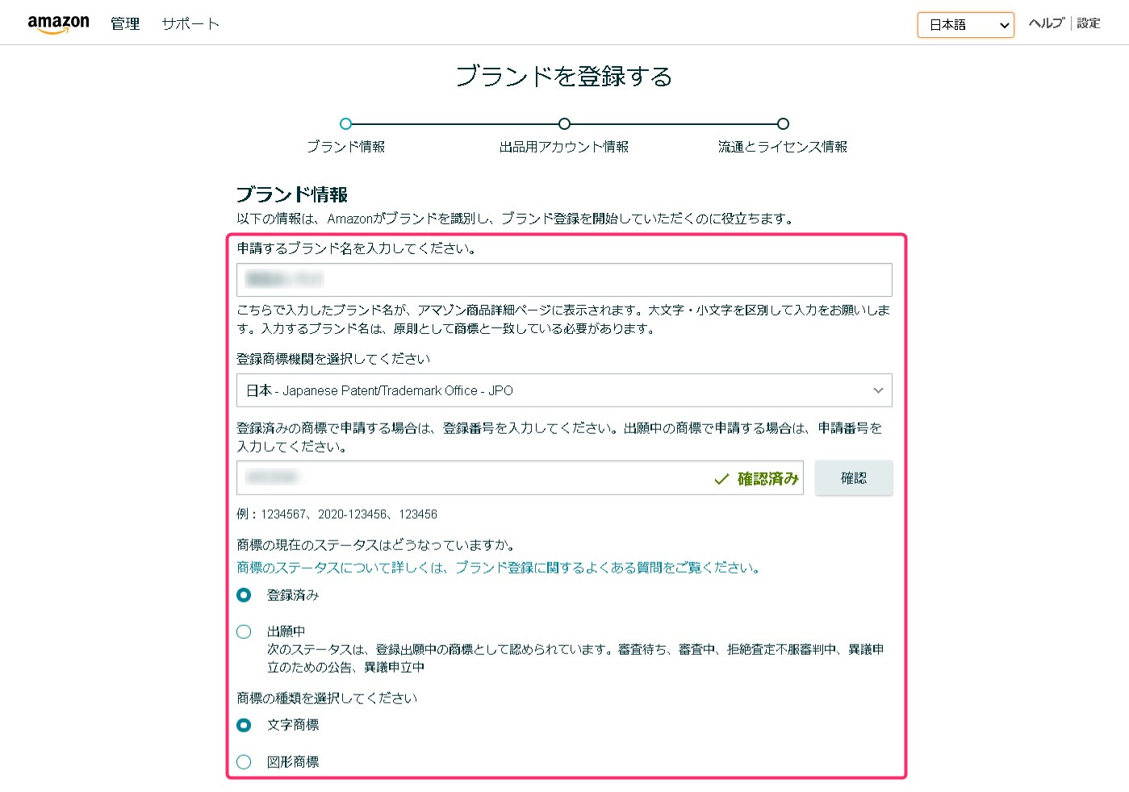Screen dimensions: 1129x792
Task: Click the first progress step circle
Action: (345, 124)
